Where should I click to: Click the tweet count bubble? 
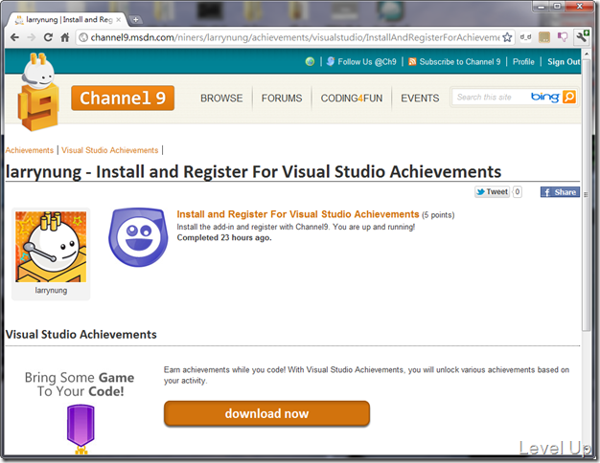tap(517, 191)
